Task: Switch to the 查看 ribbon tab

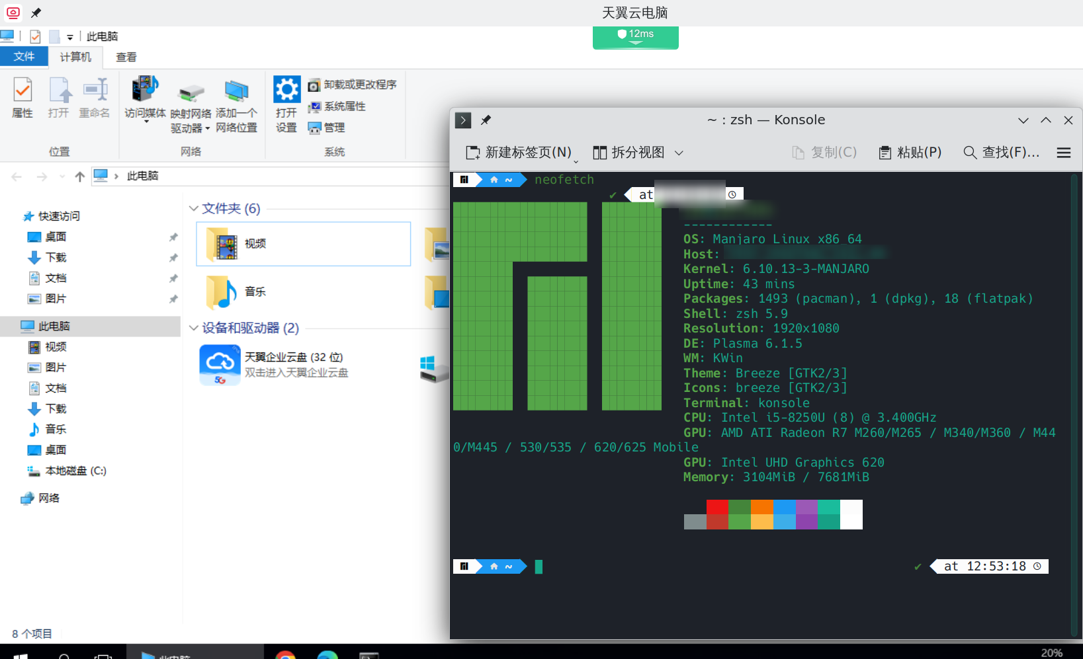Action: pyautogui.click(x=125, y=57)
